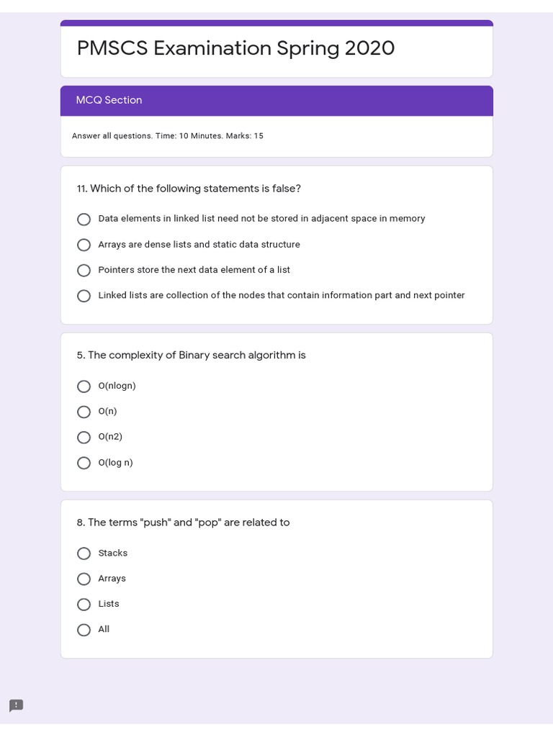The height and width of the screenshot is (737, 553).
Task: Select the O(n2) radio button
Action: click(84, 438)
